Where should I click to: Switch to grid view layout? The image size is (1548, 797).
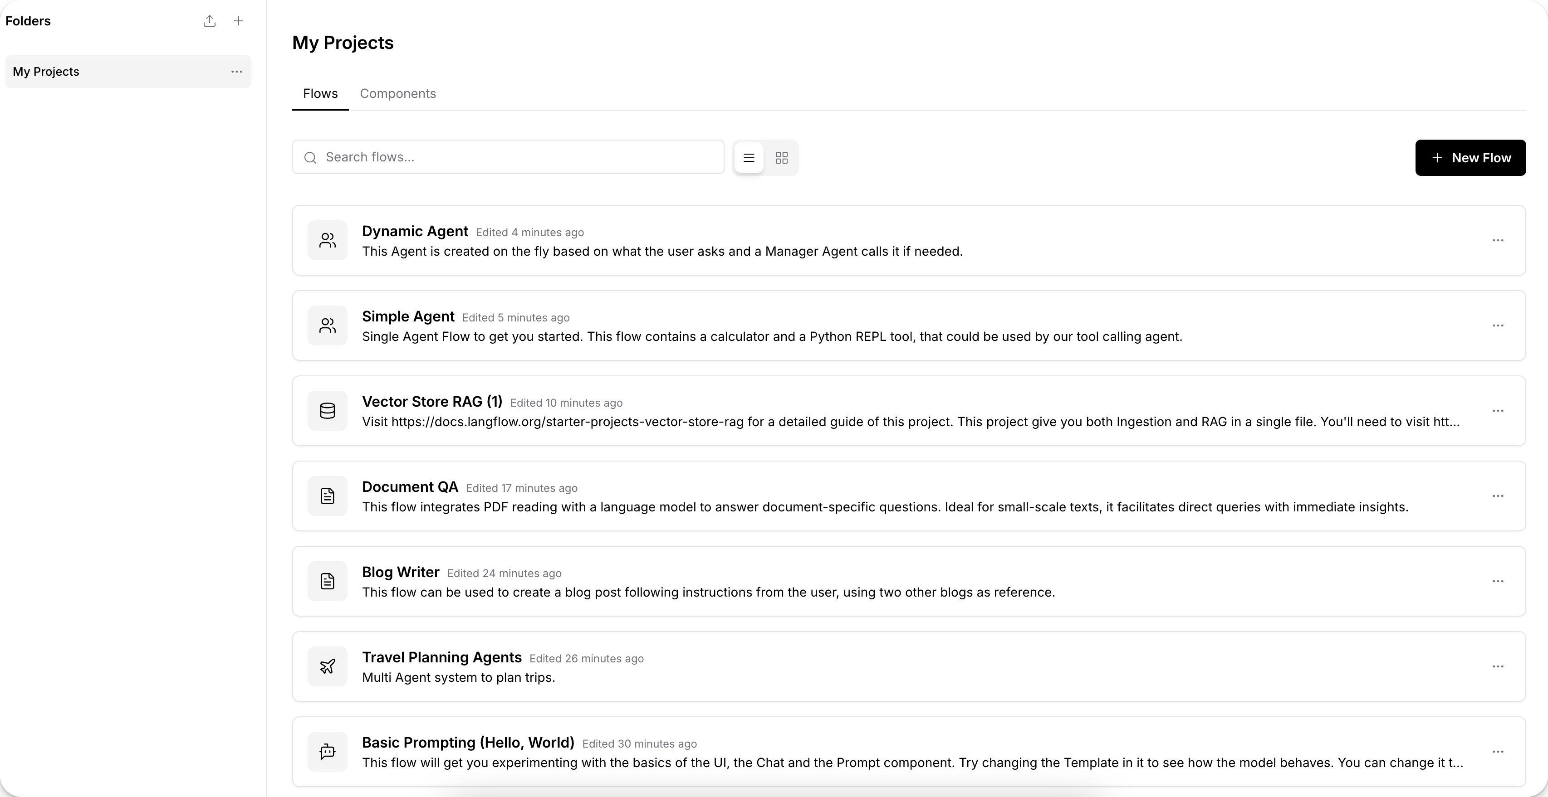point(781,158)
